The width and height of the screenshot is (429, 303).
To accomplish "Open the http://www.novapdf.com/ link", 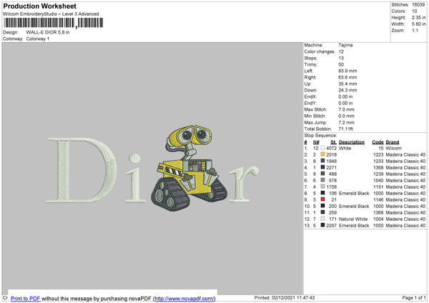I will click(x=184, y=298).
